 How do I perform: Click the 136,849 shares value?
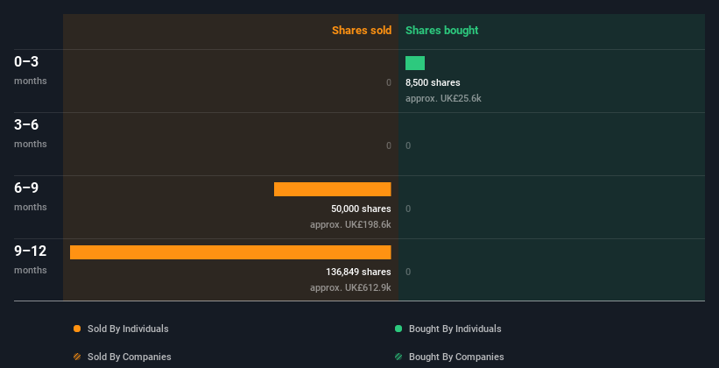(358, 272)
